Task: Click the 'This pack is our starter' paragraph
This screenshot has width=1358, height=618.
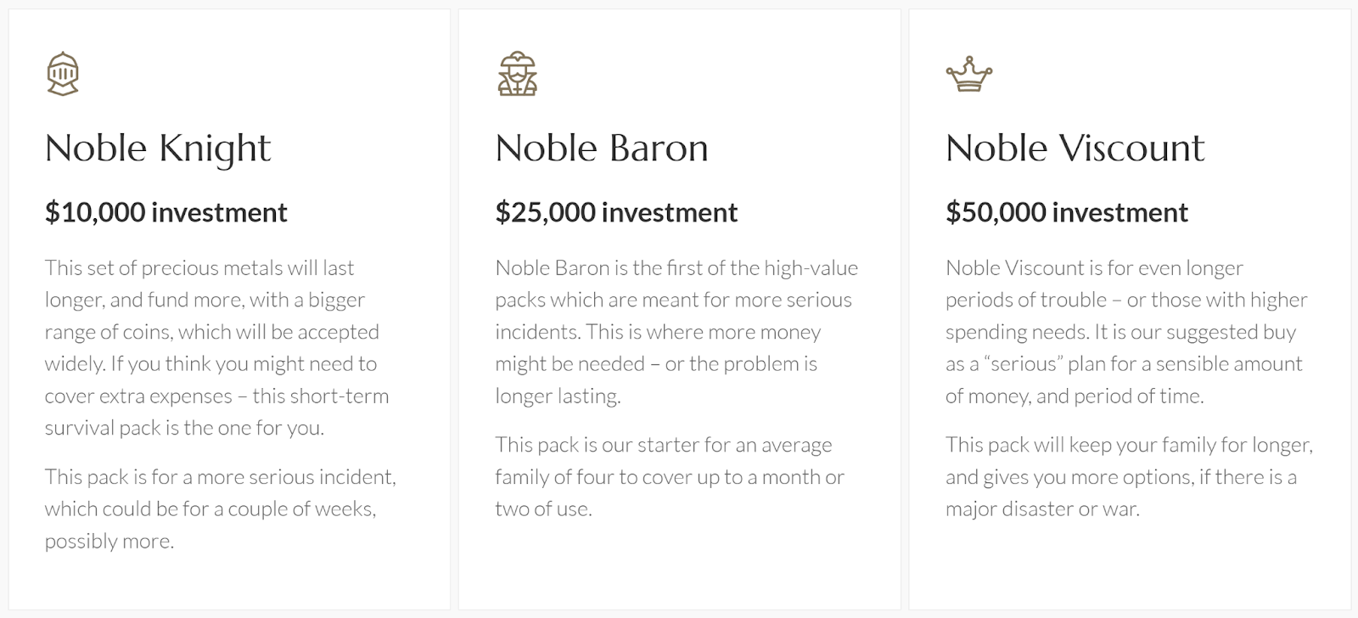Action: click(670, 476)
